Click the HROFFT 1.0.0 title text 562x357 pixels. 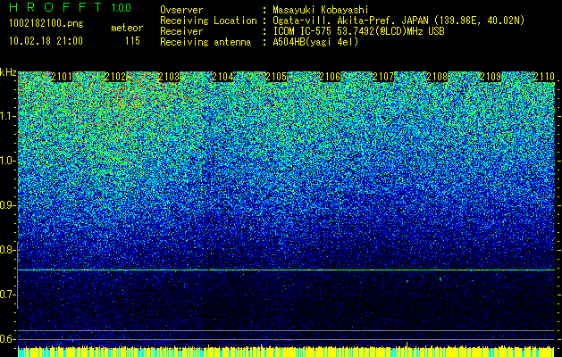[71, 7]
